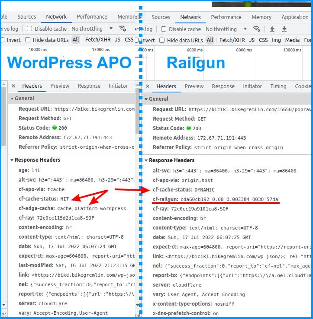Open Memory tab in right panel
Viewport: 313px width, 319px height.
[261, 17]
